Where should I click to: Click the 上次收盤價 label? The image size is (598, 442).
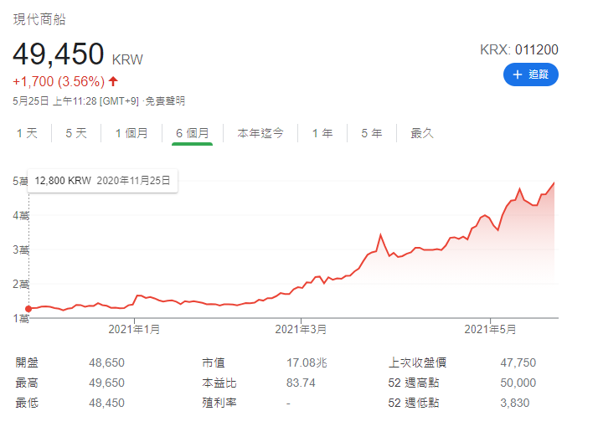pos(417,362)
